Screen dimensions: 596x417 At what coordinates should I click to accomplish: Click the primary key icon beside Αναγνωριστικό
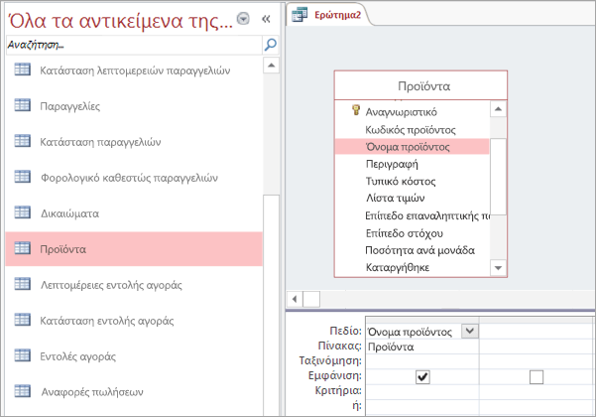tap(356, 110)
